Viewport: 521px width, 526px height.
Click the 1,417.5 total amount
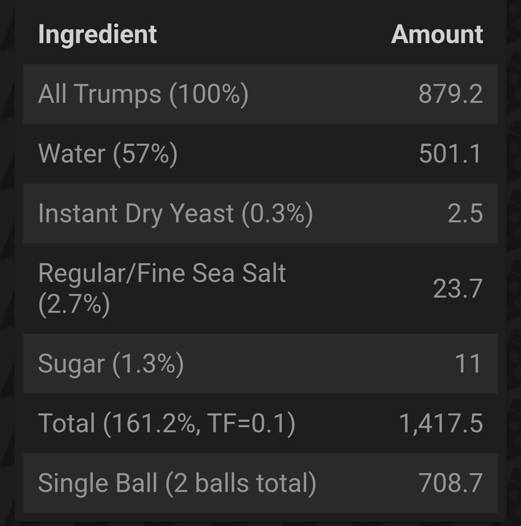[440, 424]
